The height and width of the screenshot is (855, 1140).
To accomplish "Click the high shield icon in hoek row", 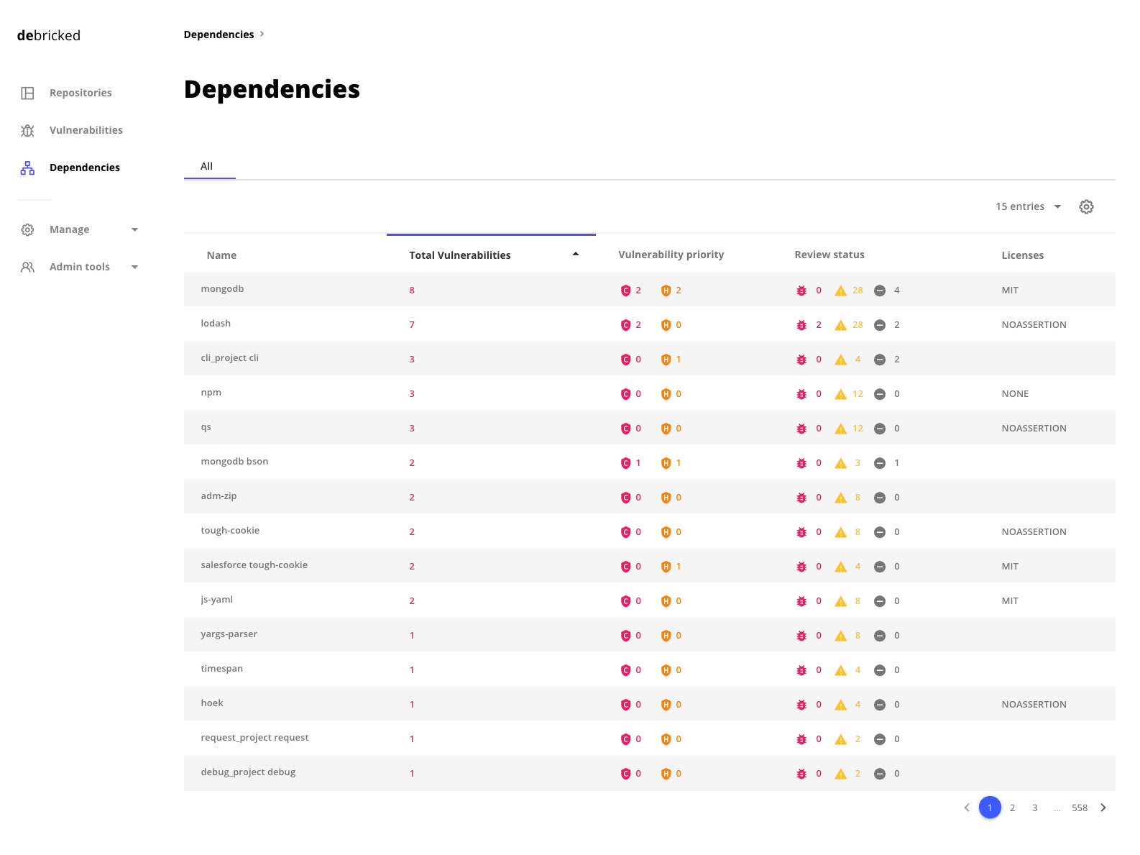I will pos(666,705).
